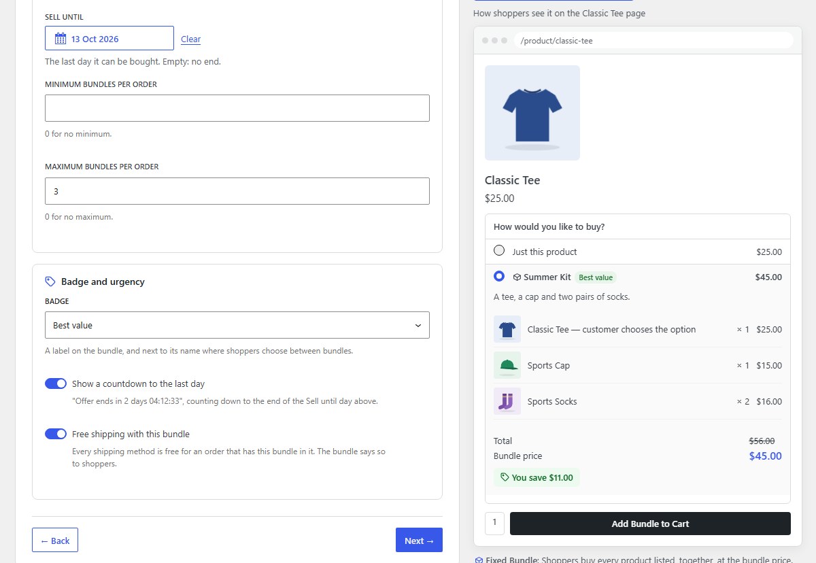Click the box icon next to Summer Kit

tap(517, 277)
